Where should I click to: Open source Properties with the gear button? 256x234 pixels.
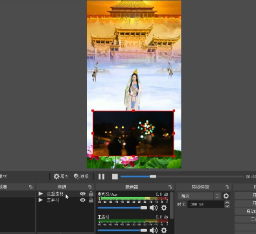[x=61, y=176]
